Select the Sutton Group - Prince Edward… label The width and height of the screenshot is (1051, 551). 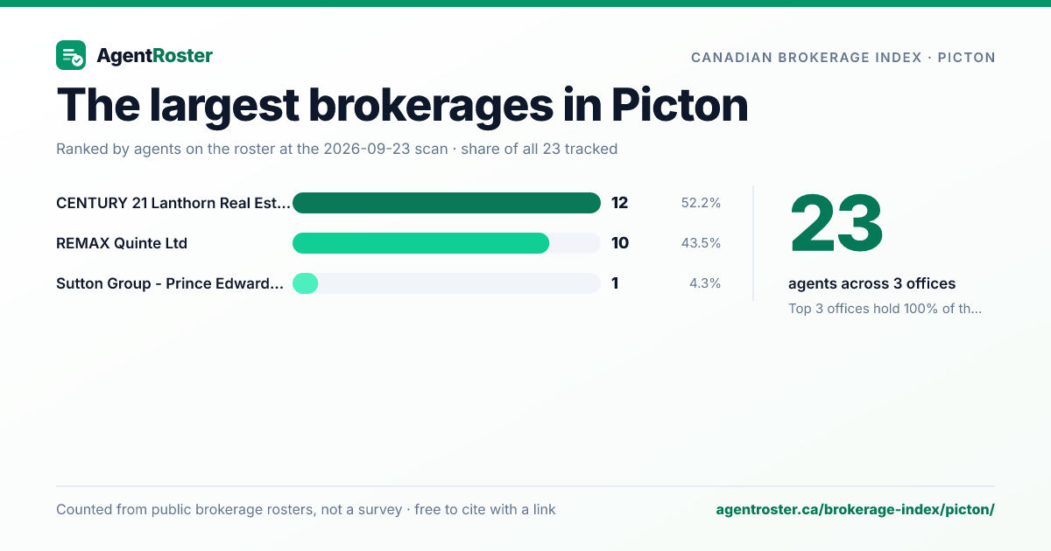point(170,283)
